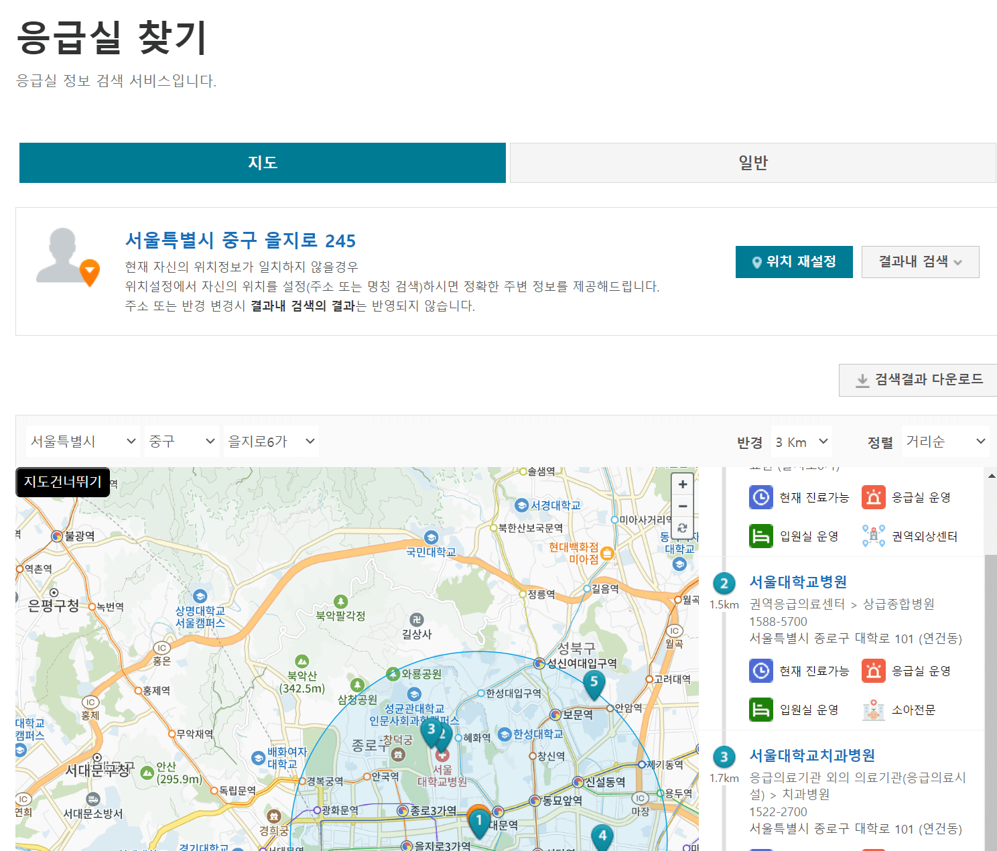The height and width of the screenshot is (851, 997).
Task: Switch to the 일반 tab
Action: pyautogui.click(x=752, y=162)
